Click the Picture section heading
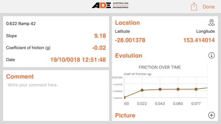The height and width of the screenshot is (124, 221). pos(125,115)
